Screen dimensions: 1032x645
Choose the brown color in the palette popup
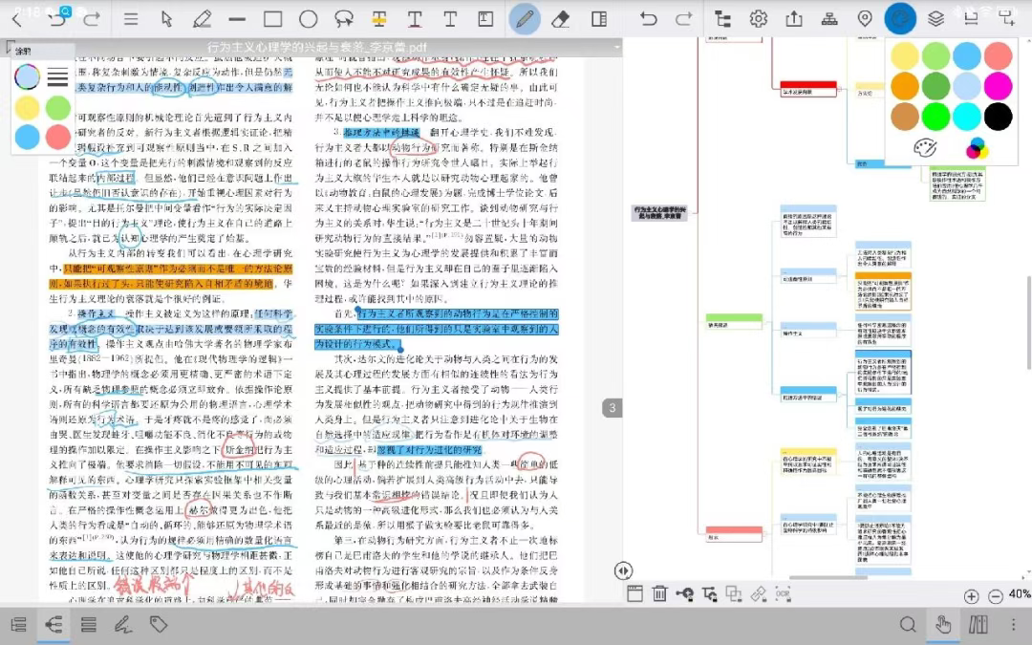tap(904, 117)
